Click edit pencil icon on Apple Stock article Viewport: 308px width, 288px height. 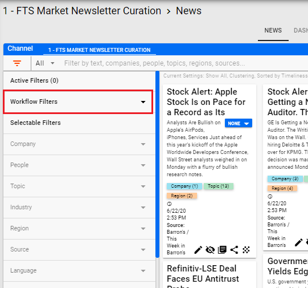pyautogui.click(x=198, y=250)
